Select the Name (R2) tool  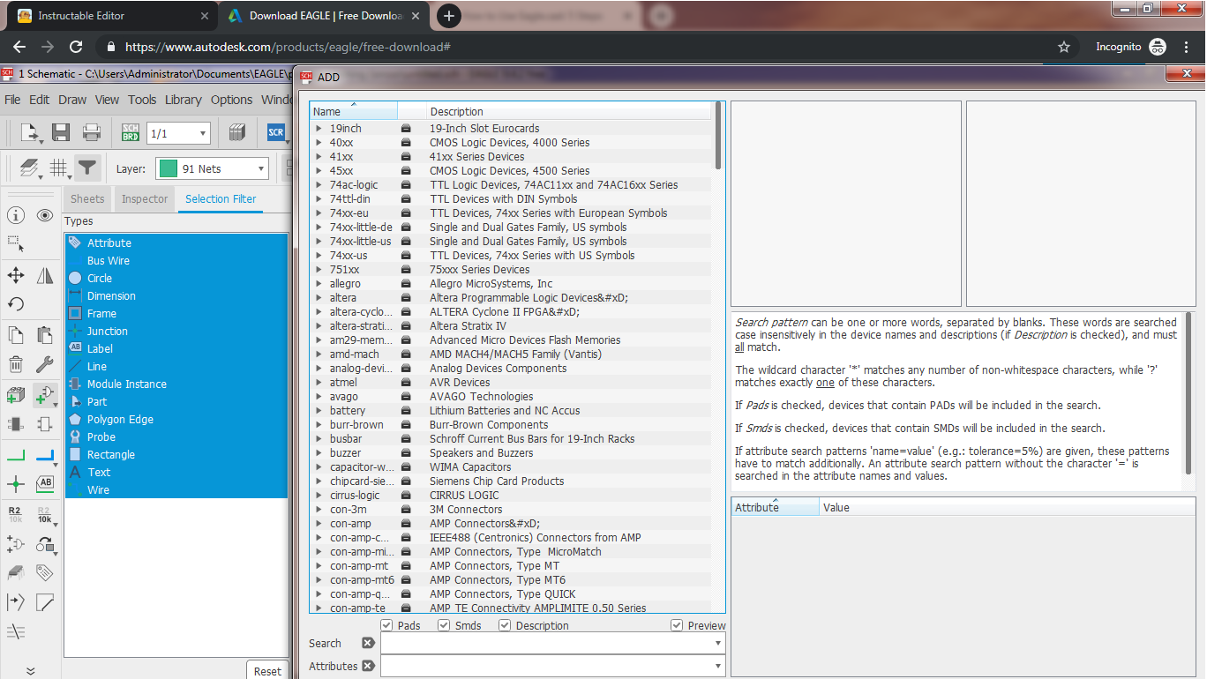coord(15,514)
